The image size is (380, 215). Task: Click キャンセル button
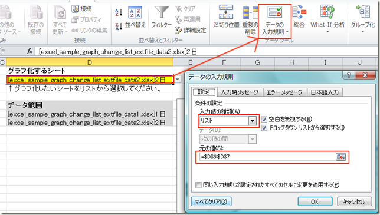click(x=354, y=201)
